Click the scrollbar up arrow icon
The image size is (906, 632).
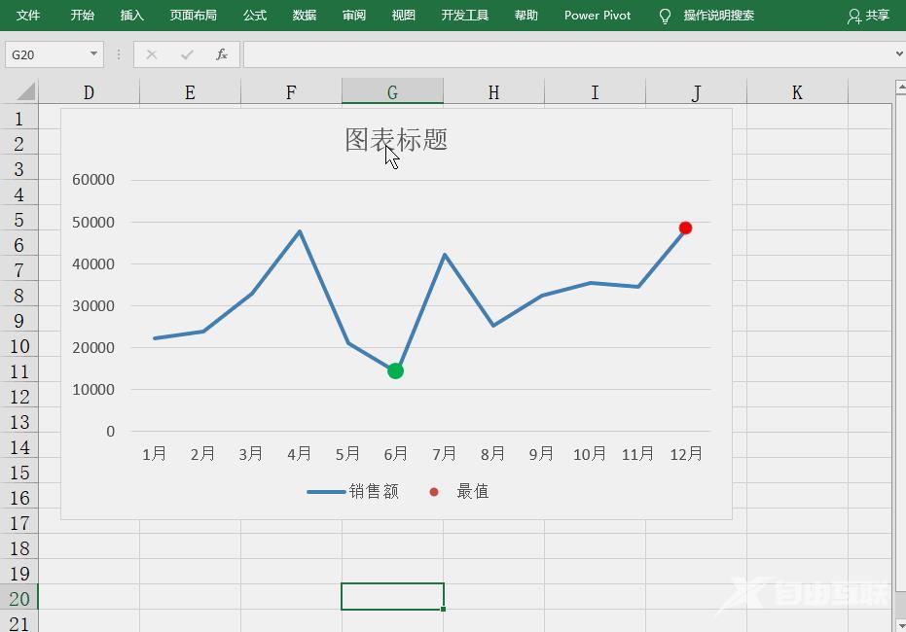pos(897,88)
